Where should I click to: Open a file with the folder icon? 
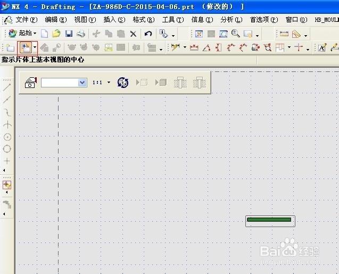pos(56,34)
